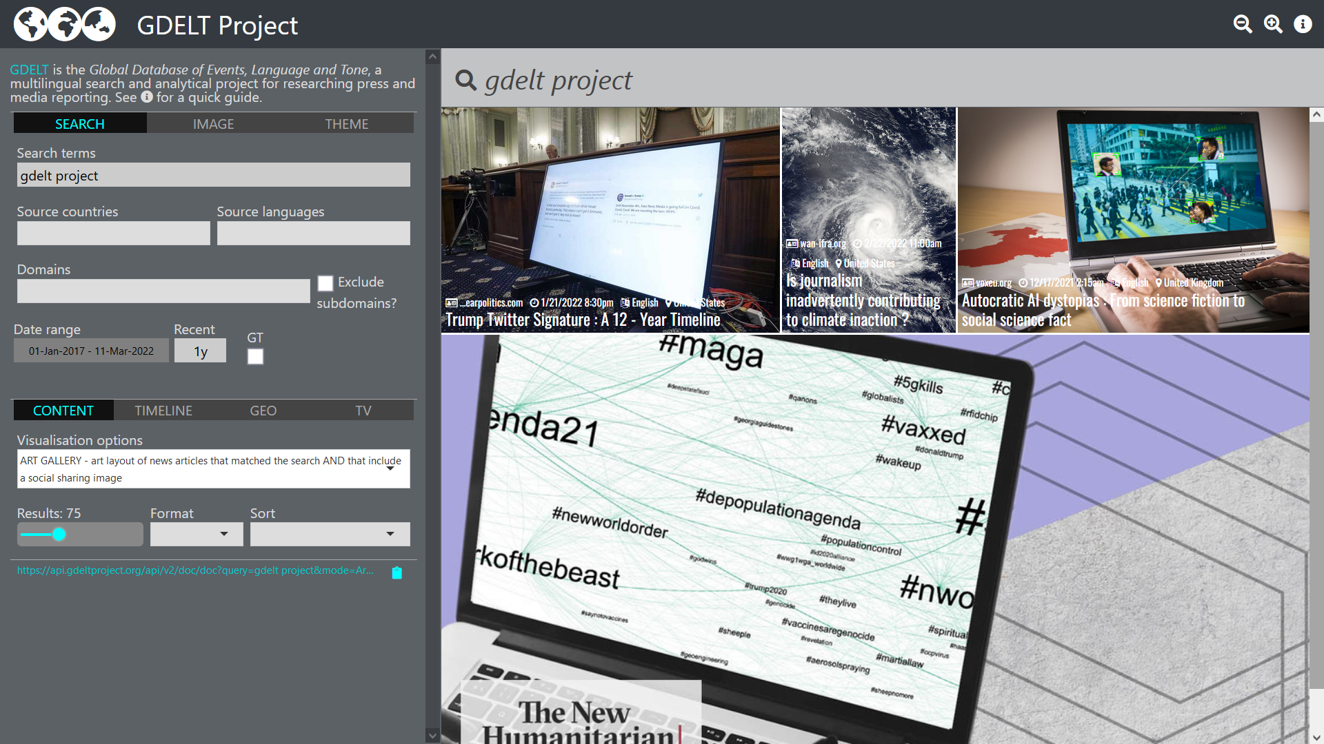1324x744 pixels.
Task: Click the 1y recent button
Action: [200, 351]
